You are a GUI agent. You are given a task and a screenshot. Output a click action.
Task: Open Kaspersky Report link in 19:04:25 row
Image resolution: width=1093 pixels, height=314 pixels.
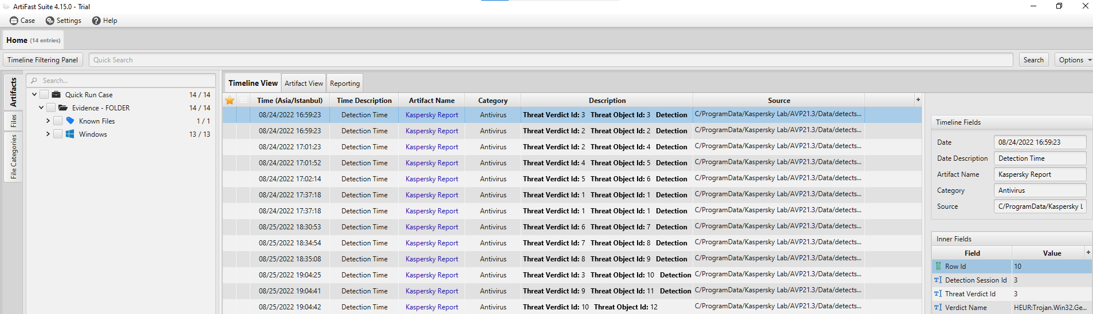[x=432, y=275]
